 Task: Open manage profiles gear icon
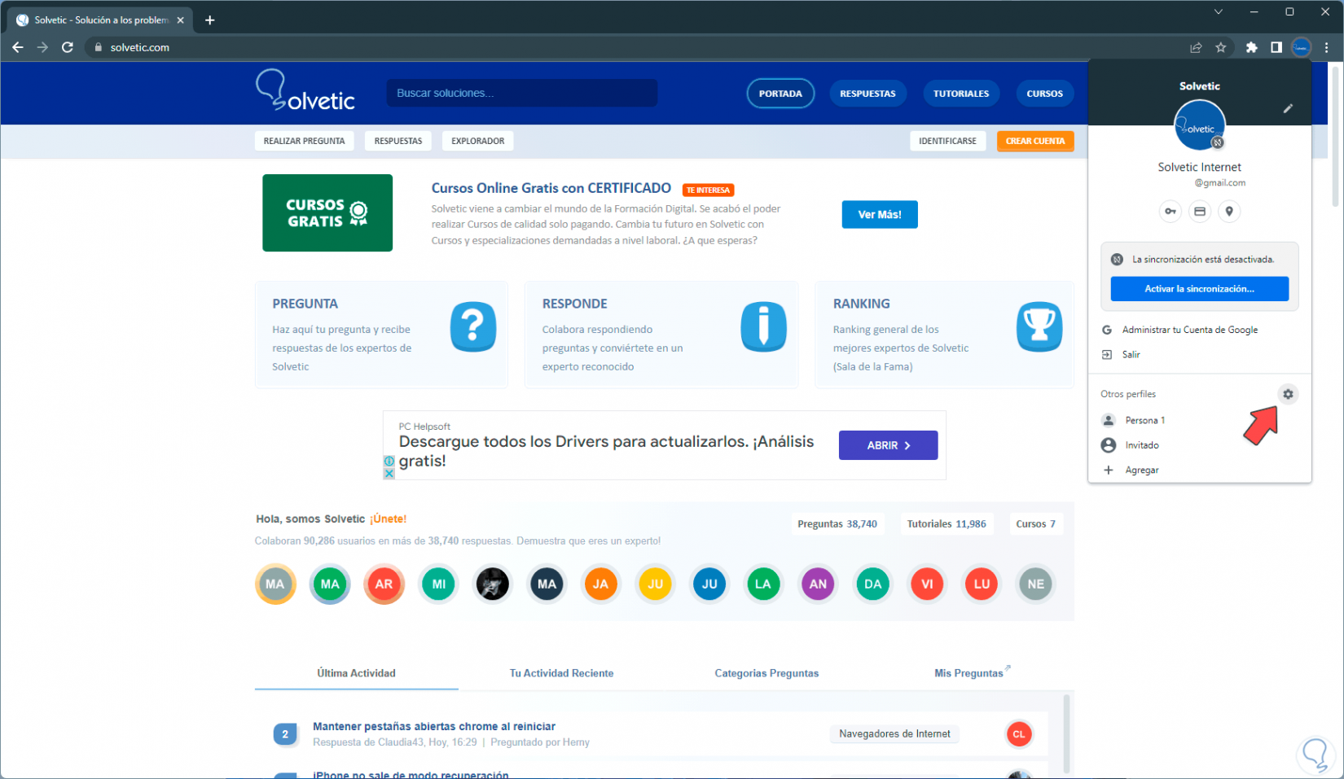click(1288, 394)
